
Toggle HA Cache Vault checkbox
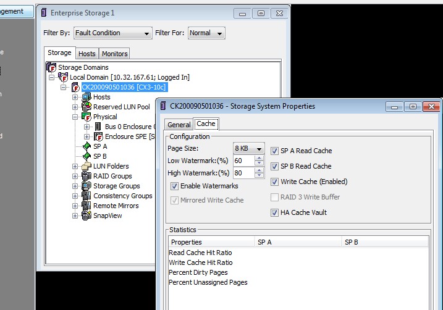pyautogui.click(x=274, y=212)
